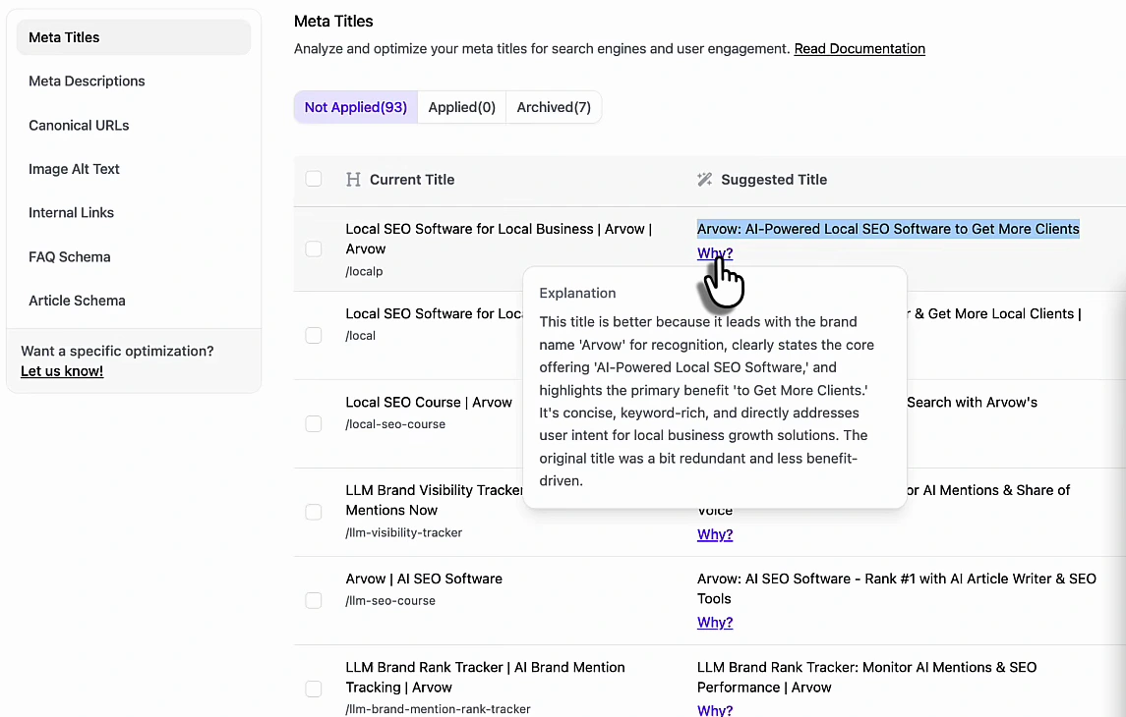Click the 'Explanation' popup heading
The width and height of the screenshot is (1126, 717).
[577, 294]
